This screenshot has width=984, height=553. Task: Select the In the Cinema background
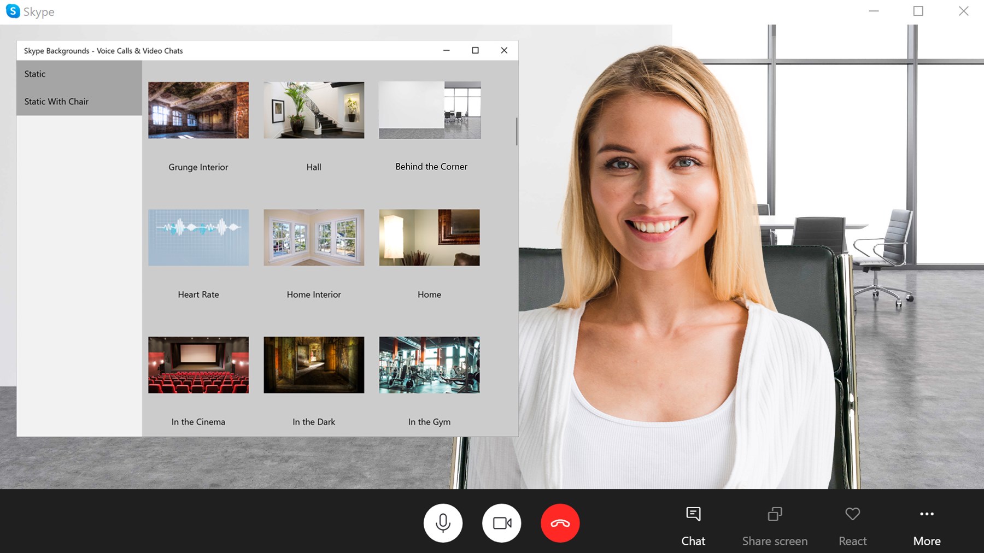[198, 365]
